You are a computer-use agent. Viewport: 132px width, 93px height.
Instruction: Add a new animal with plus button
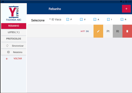[126, 9]
